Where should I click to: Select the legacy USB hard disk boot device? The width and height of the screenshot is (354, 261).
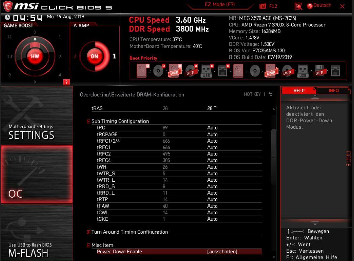point(271,71)
